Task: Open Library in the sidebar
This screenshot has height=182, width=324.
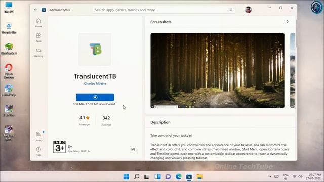Action: pyautogui.click(x=38, y=136)
